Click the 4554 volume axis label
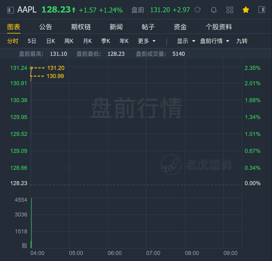This screenshot has height=261, width=272. 21,200
